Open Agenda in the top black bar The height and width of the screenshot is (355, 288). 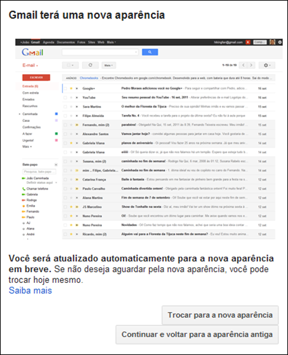[x=48, y=42]
